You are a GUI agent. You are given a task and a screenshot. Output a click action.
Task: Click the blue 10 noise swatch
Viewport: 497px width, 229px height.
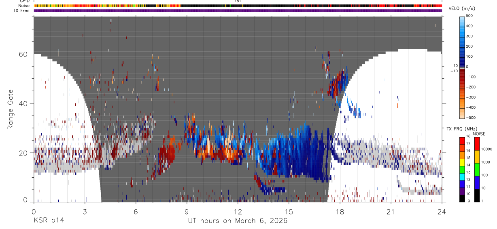(x=477, y=182)
